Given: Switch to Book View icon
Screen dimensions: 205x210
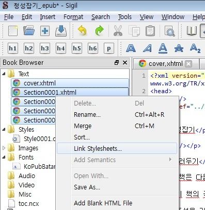Looking at the screenshot, I should tap(192, 31).
